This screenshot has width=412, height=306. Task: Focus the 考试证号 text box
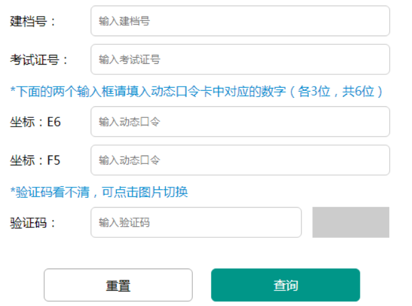(x=239, y=60)
